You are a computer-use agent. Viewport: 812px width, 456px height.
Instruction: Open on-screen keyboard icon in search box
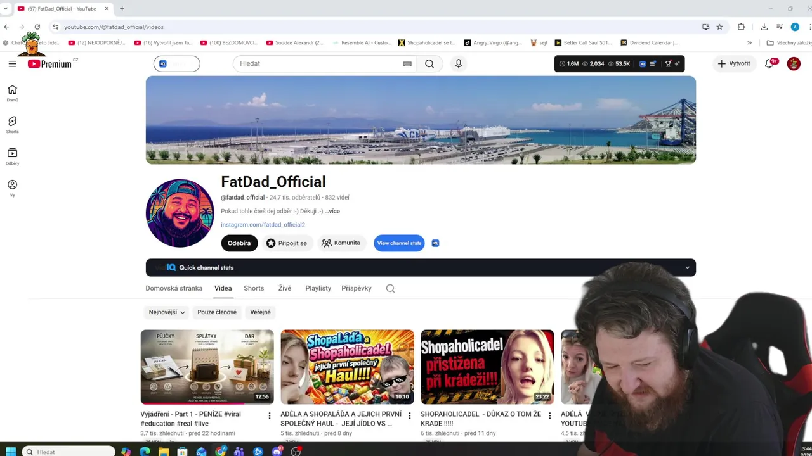tap(407, 64)
